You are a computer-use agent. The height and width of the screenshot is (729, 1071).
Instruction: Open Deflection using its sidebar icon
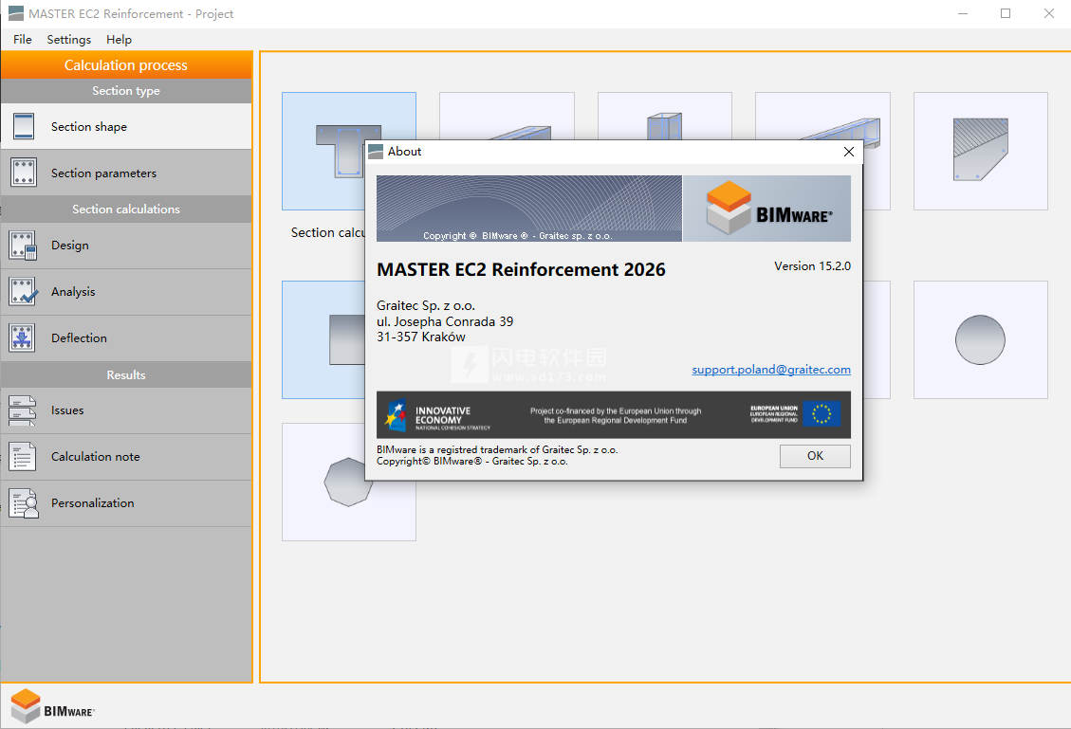pos(24,338)
